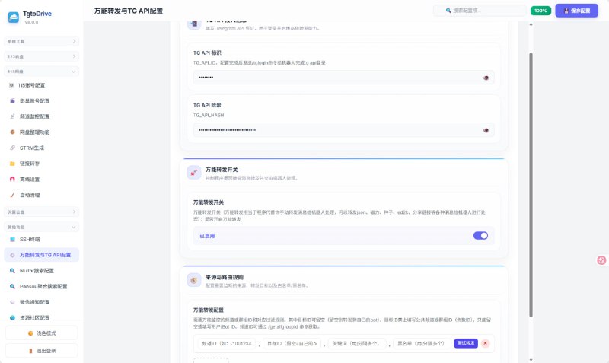The height and width of the screenshot is (363, 609).
Task: Switch theme with 浅色模式 button
Action: (42, 333)
